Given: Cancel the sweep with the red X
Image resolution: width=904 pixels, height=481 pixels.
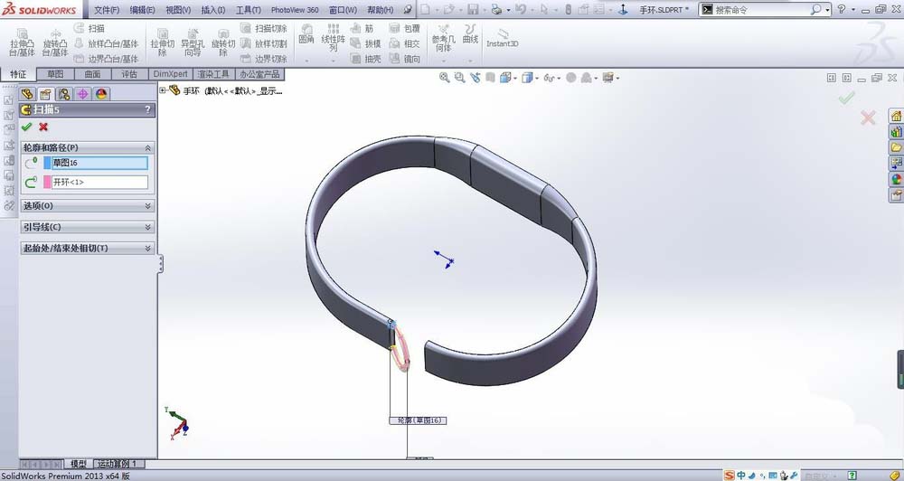Looking at the screenshot, I should click(x=42, y=127).
